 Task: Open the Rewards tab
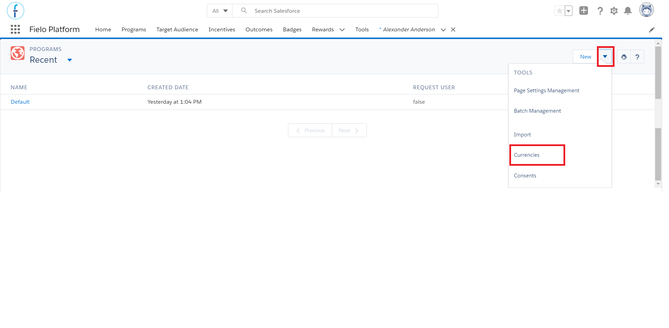[x=323, y=30]
